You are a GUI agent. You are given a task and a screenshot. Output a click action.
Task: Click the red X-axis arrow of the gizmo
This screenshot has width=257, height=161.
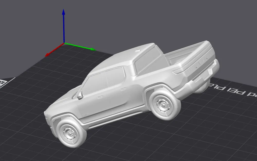54,50
